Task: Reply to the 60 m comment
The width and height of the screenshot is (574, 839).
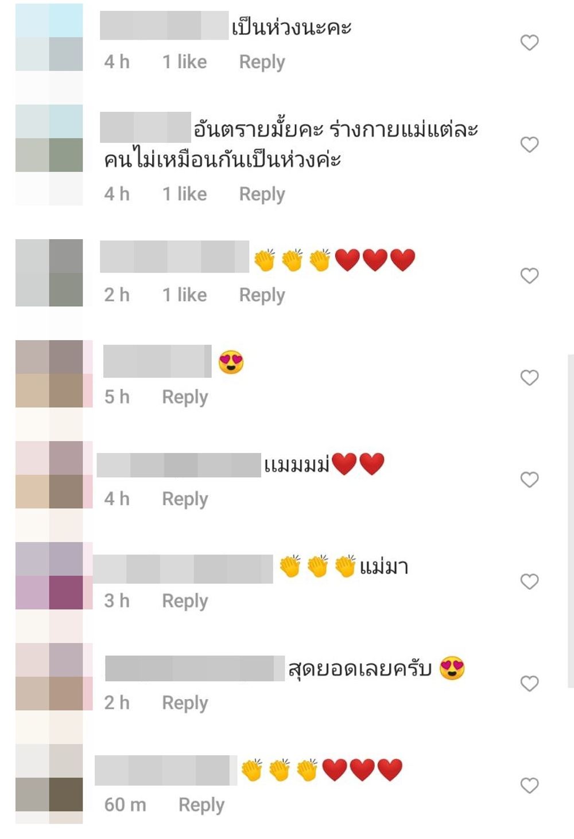Action: 201,805
